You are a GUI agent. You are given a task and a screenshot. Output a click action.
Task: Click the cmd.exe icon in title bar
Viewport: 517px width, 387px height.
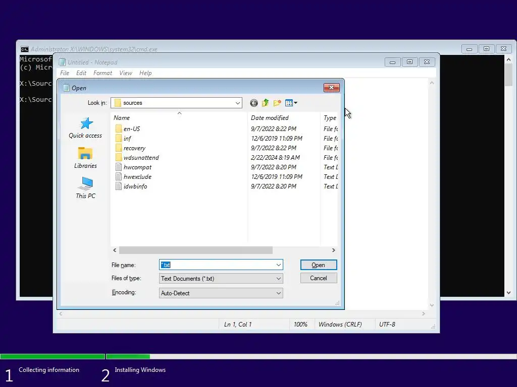click(24, 49)
